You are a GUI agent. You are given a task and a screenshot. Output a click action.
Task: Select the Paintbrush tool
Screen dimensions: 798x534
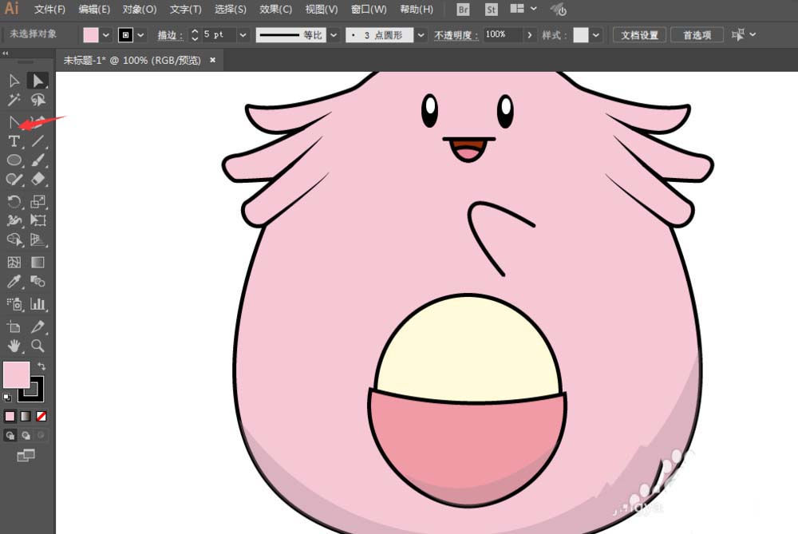[x=38, y=160]
